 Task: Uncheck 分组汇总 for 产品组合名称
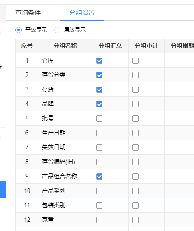point(99,177)
